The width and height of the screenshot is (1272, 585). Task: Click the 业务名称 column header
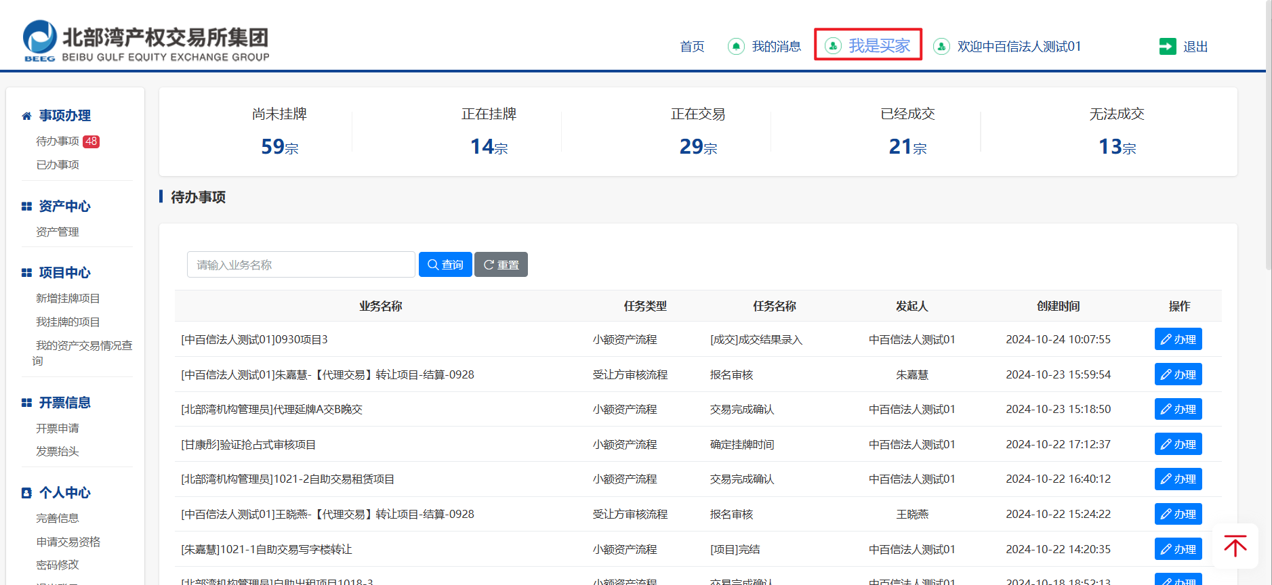(381, 306)
